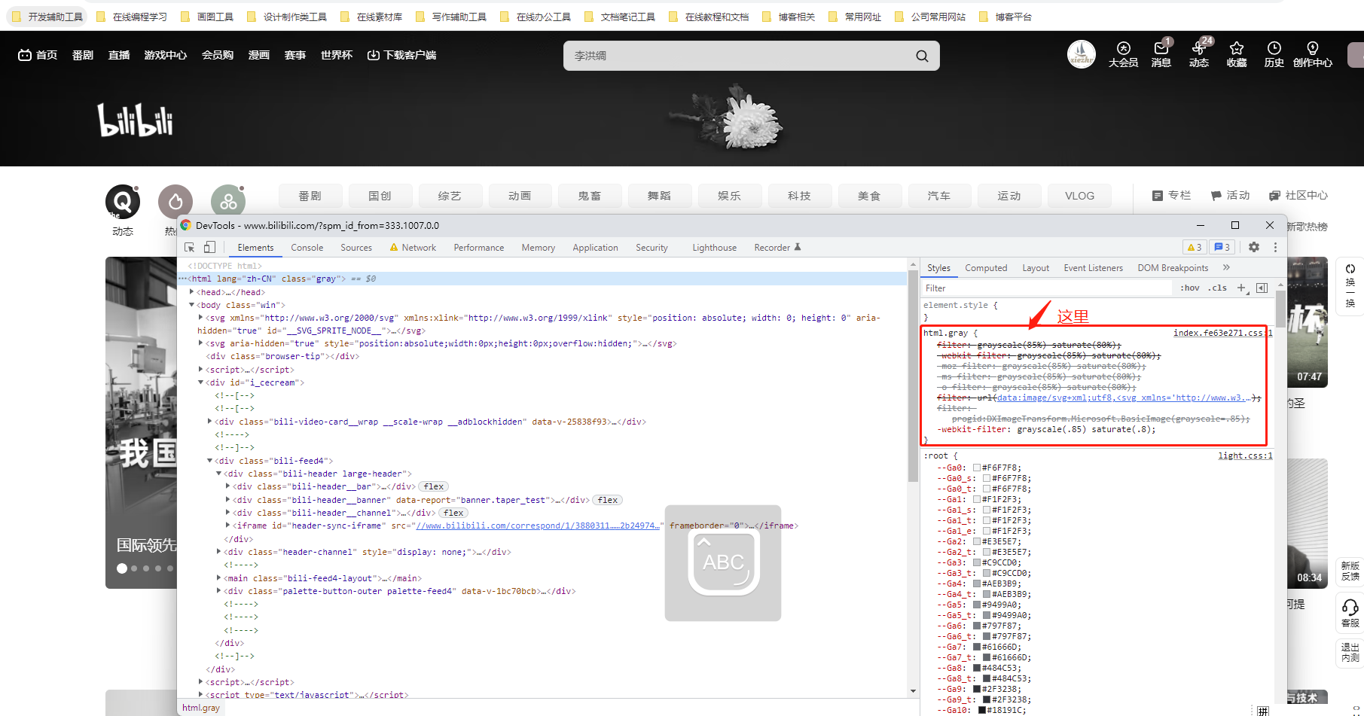Collapse the div id="i_cecream" node
The width and height of the screenshot is (1364, 716).
coord(201,382)
